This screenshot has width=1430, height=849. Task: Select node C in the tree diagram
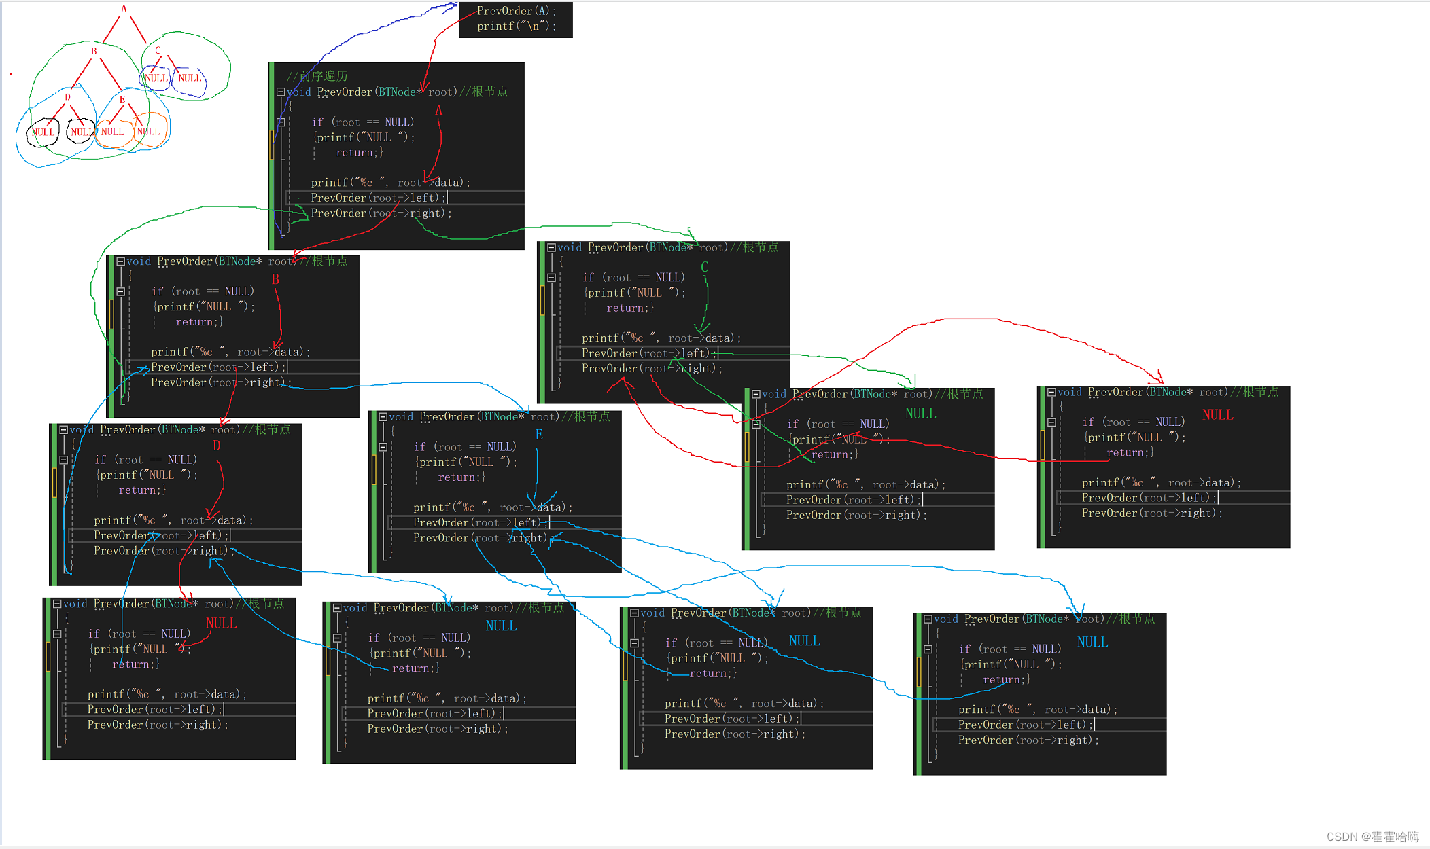pos(158,50)
